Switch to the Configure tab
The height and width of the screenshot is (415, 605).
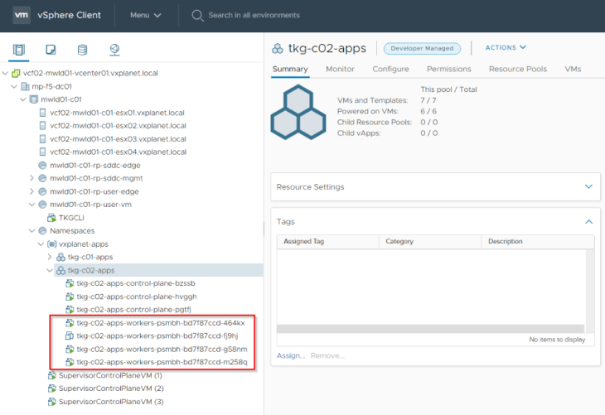pos(390,69)
